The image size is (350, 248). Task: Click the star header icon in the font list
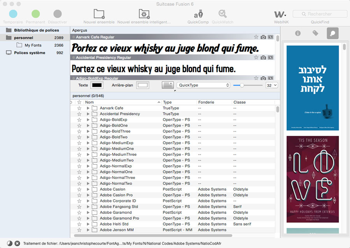[79, 102]
